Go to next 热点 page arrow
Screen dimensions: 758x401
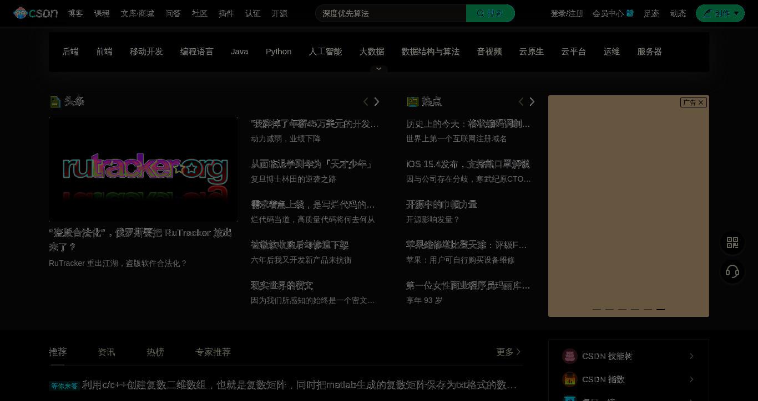(x=532, y=101)
